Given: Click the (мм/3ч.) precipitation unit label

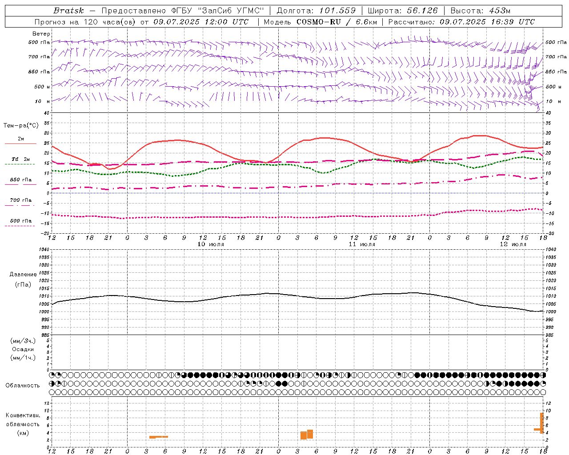Looking at the screenshot, I should [x=23, y=341].
